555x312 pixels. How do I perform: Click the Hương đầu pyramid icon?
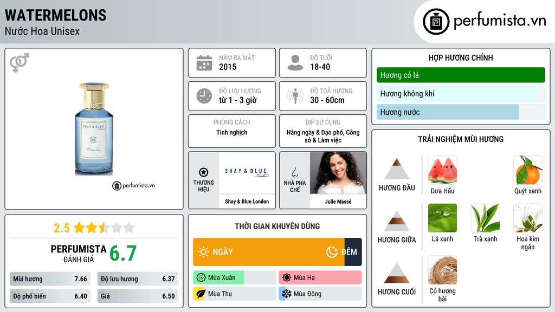pos(397,169)
